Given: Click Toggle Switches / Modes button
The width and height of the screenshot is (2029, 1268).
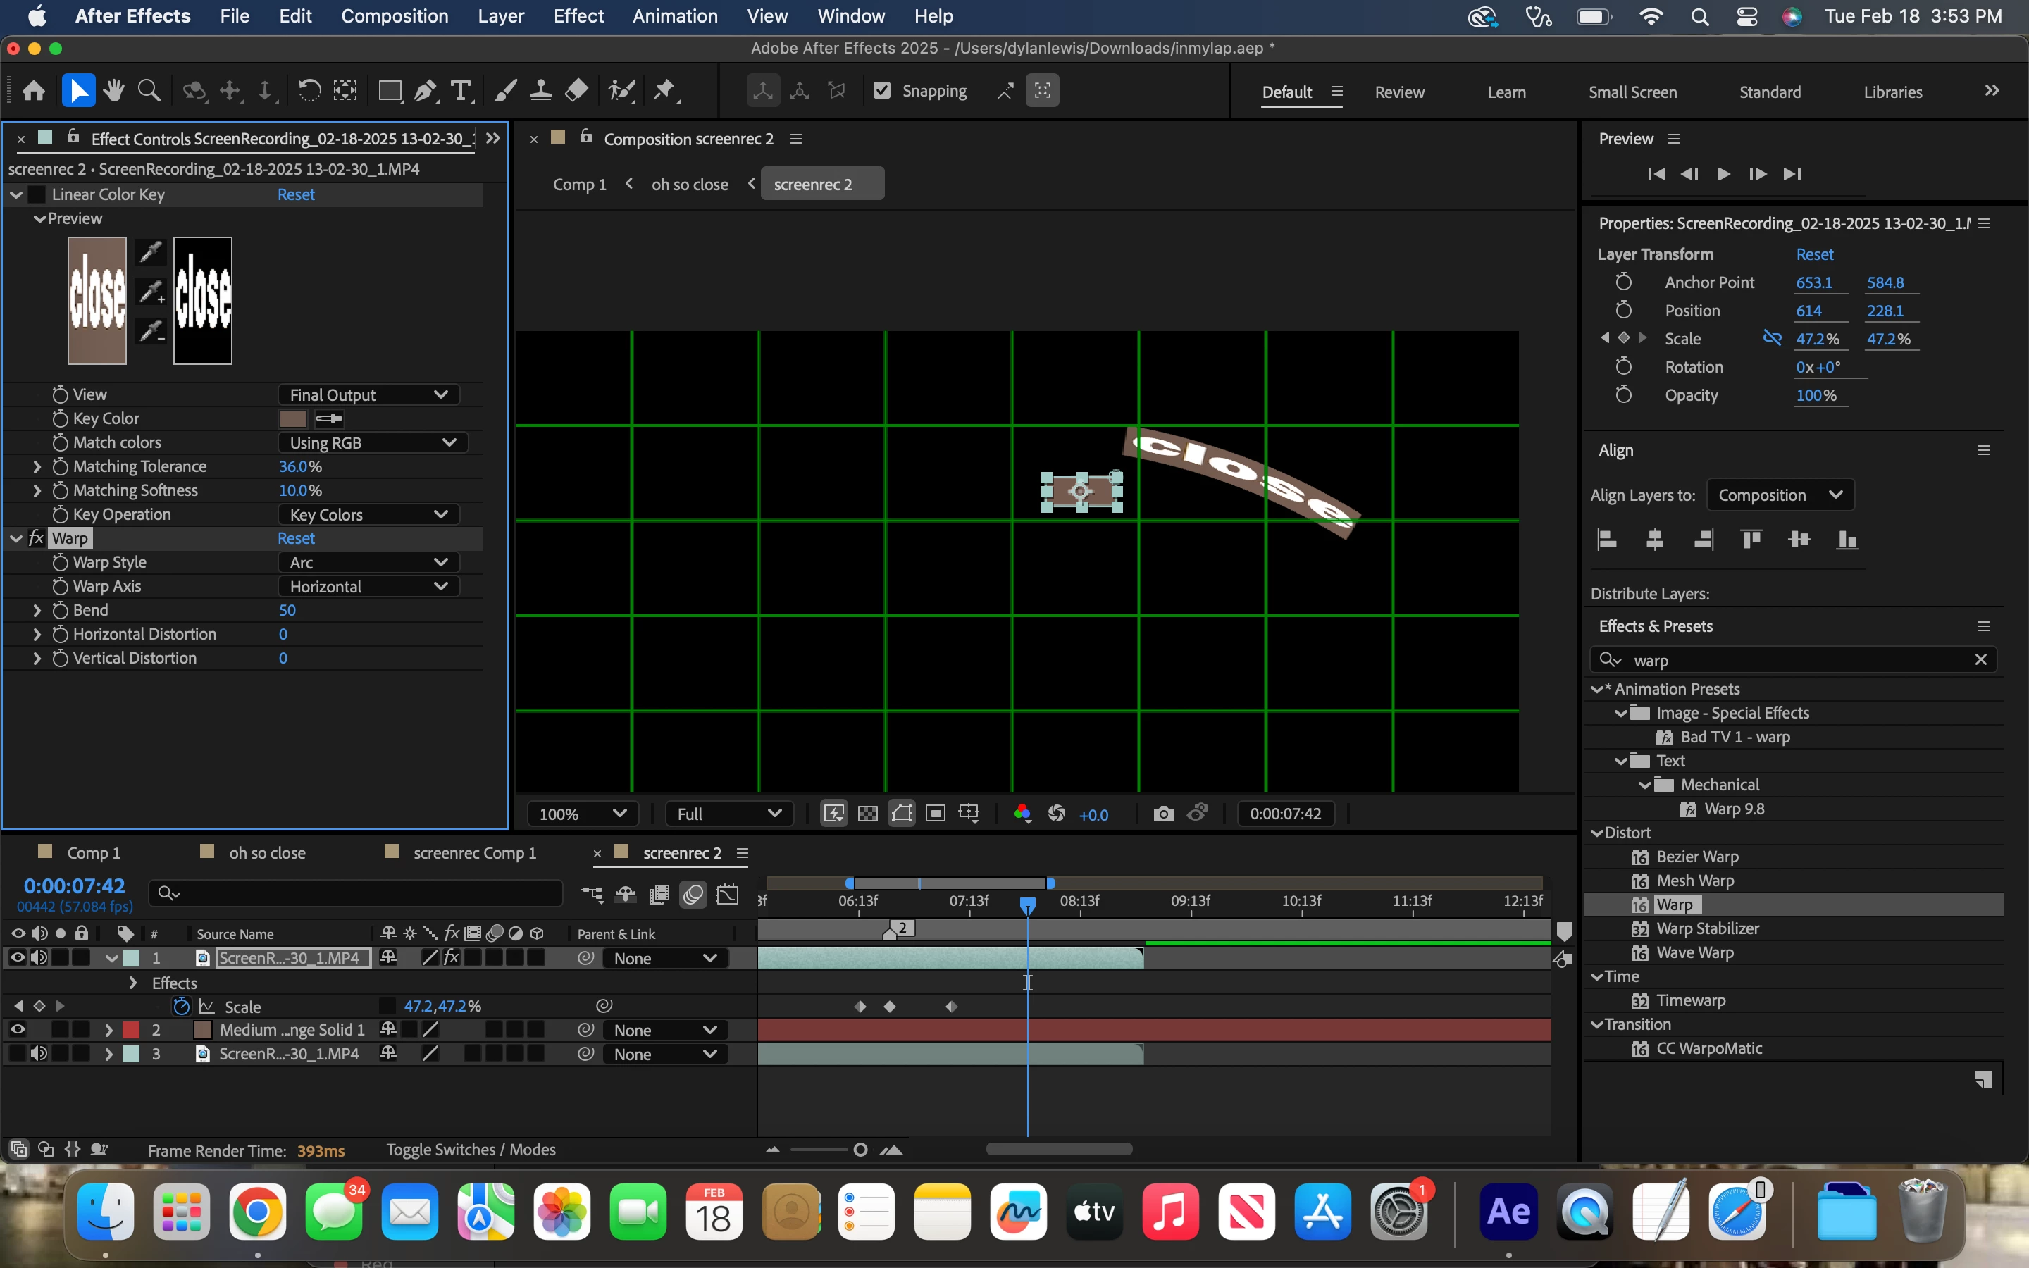Looking at the screenshot, I should 471,1150.
